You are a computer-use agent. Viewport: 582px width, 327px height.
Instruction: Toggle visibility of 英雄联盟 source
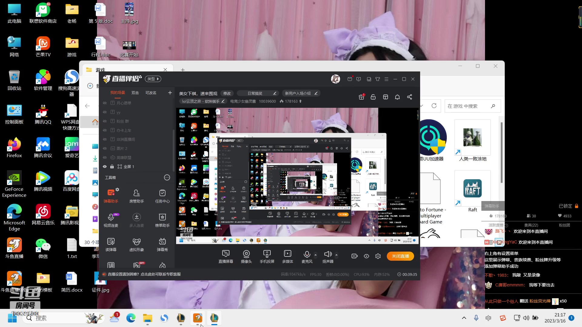[105, 157]
